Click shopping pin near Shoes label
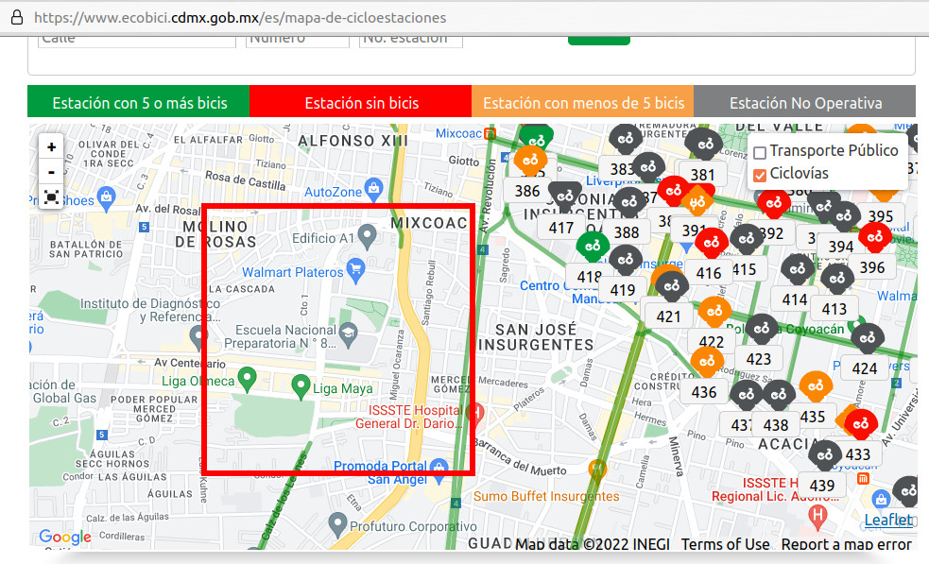The height and width of the screenshot is (564, 929). pyautogui.click(x=106, y=199)
